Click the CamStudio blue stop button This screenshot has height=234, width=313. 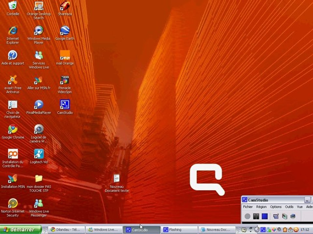tap(265, 216)
